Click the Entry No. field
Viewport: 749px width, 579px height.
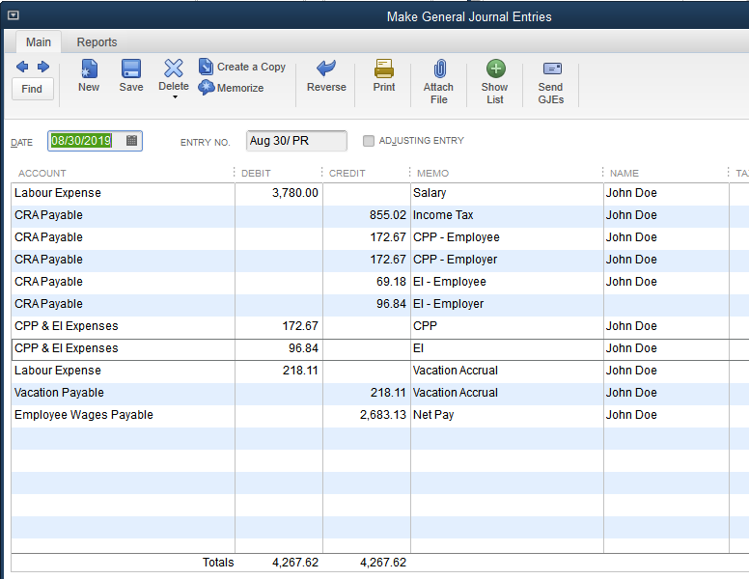[x=296, y=141]
